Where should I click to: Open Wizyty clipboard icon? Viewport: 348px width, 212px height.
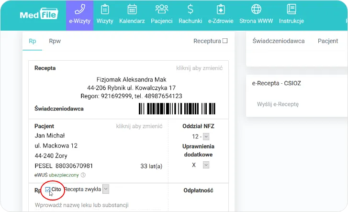coord(105,10)
